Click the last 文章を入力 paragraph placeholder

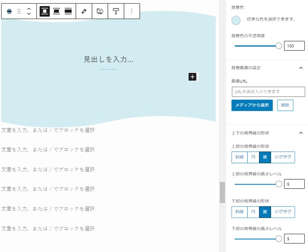click(48, 228)
